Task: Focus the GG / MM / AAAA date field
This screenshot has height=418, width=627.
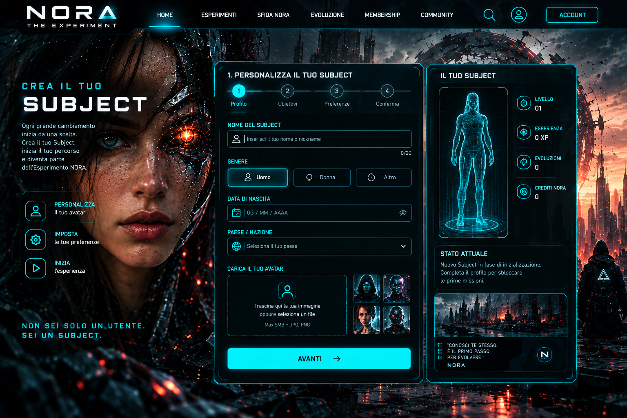Action: pyautogui.click(x=319, y=213)
